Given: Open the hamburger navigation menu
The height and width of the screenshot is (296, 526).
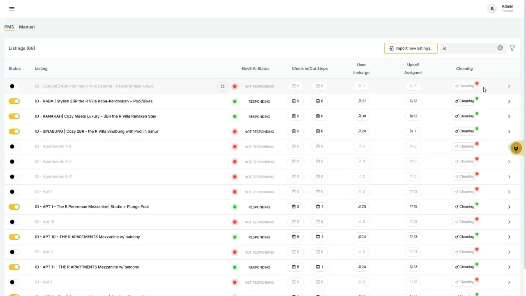Looking at the screenshot, I should pos(12,9).
